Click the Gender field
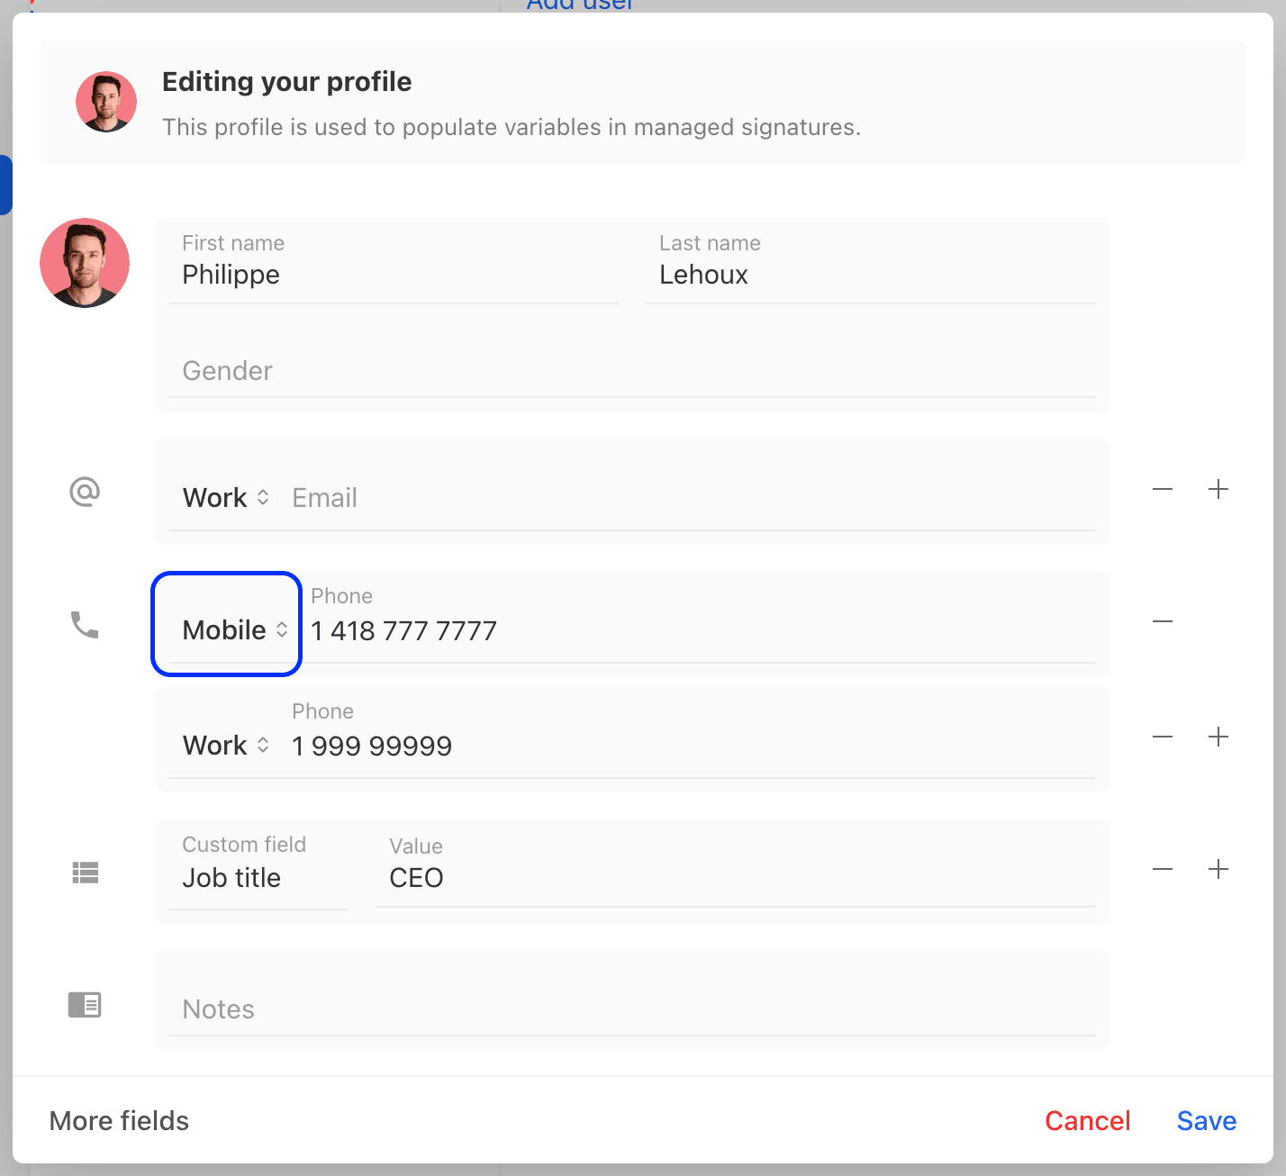The height and width of the screenshot is (1176, 1286). [632, 370]
